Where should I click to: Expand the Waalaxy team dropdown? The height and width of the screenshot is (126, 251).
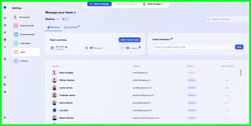click(52, 19)
